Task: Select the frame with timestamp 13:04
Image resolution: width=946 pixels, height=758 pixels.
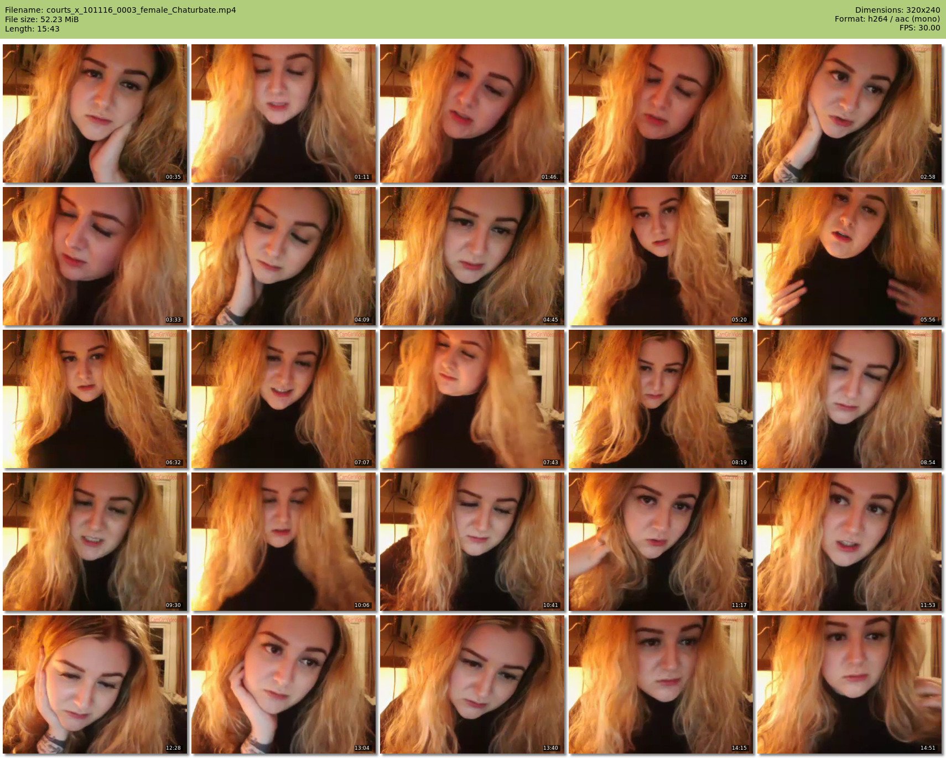Action: click(284, 684)
